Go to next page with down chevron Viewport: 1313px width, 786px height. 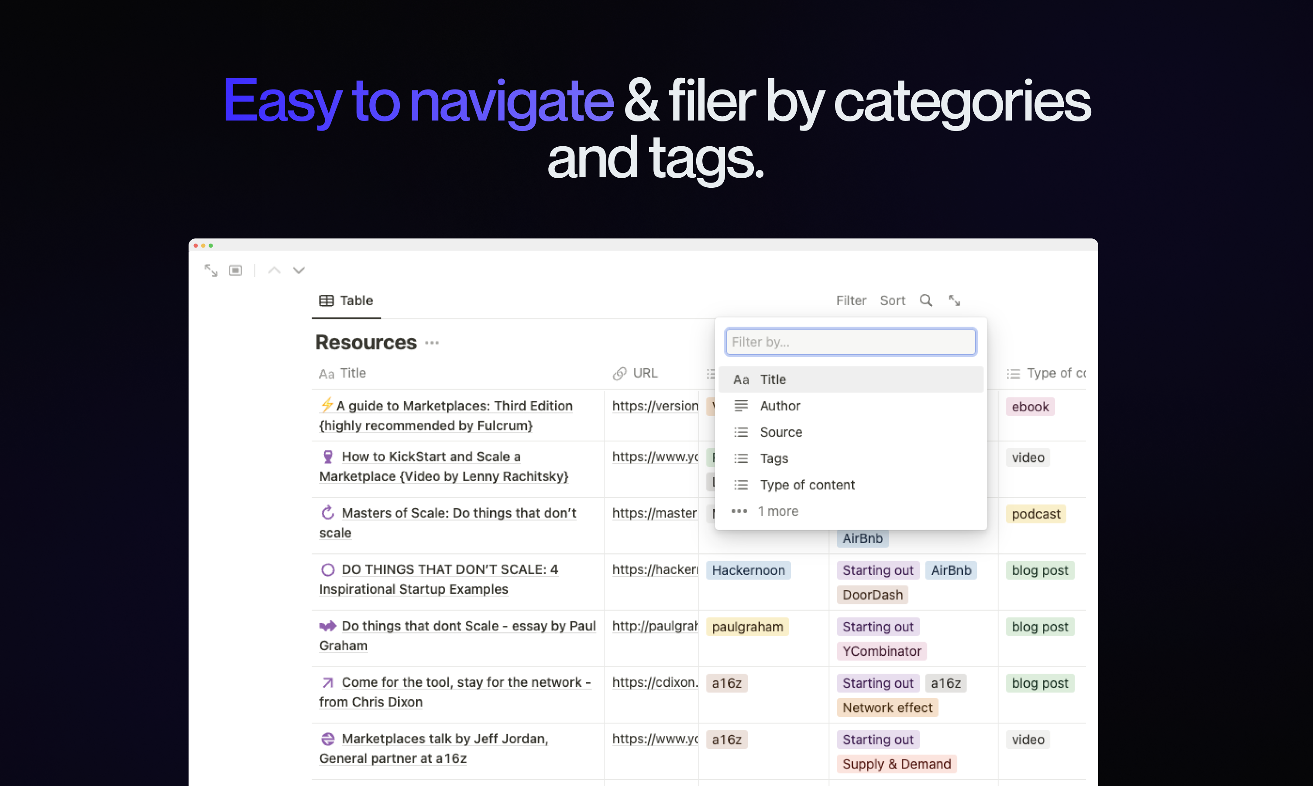pos(299,271)
